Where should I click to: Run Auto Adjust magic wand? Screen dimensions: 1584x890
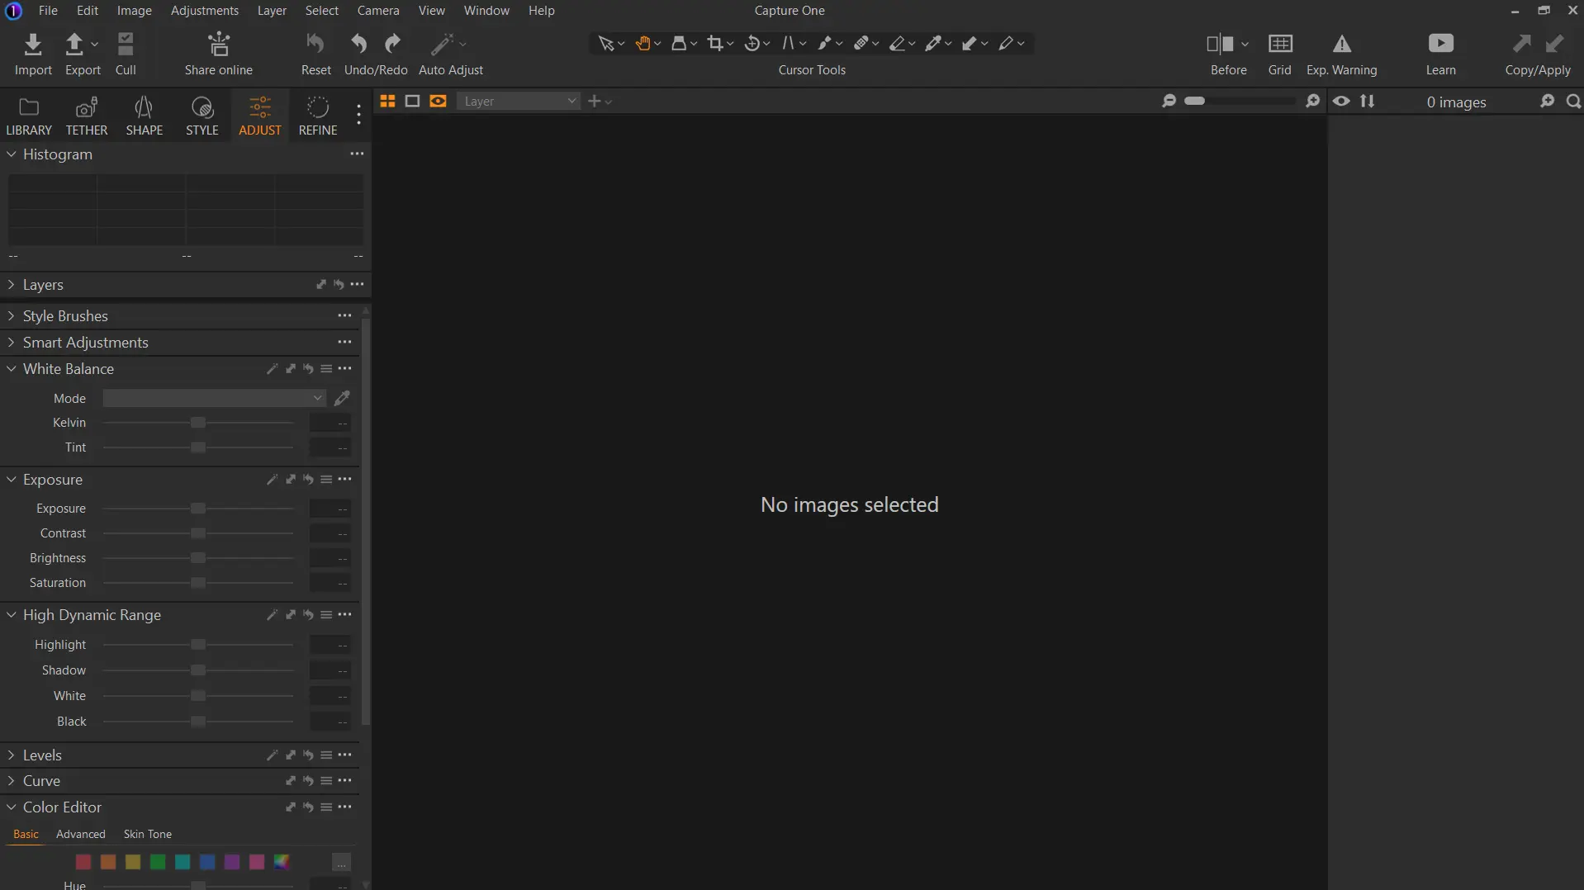tap(443, 43)
